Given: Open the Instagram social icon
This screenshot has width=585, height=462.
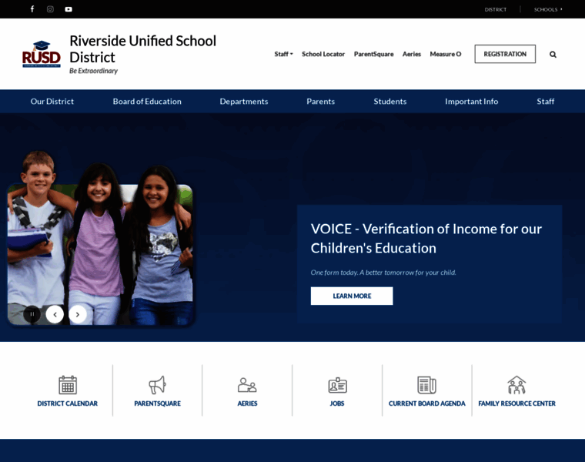Looking at the screenshot, I should coord(50,9).
